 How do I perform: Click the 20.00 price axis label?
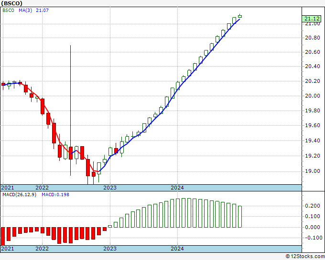pyautogui.click(x=313, y=96)
